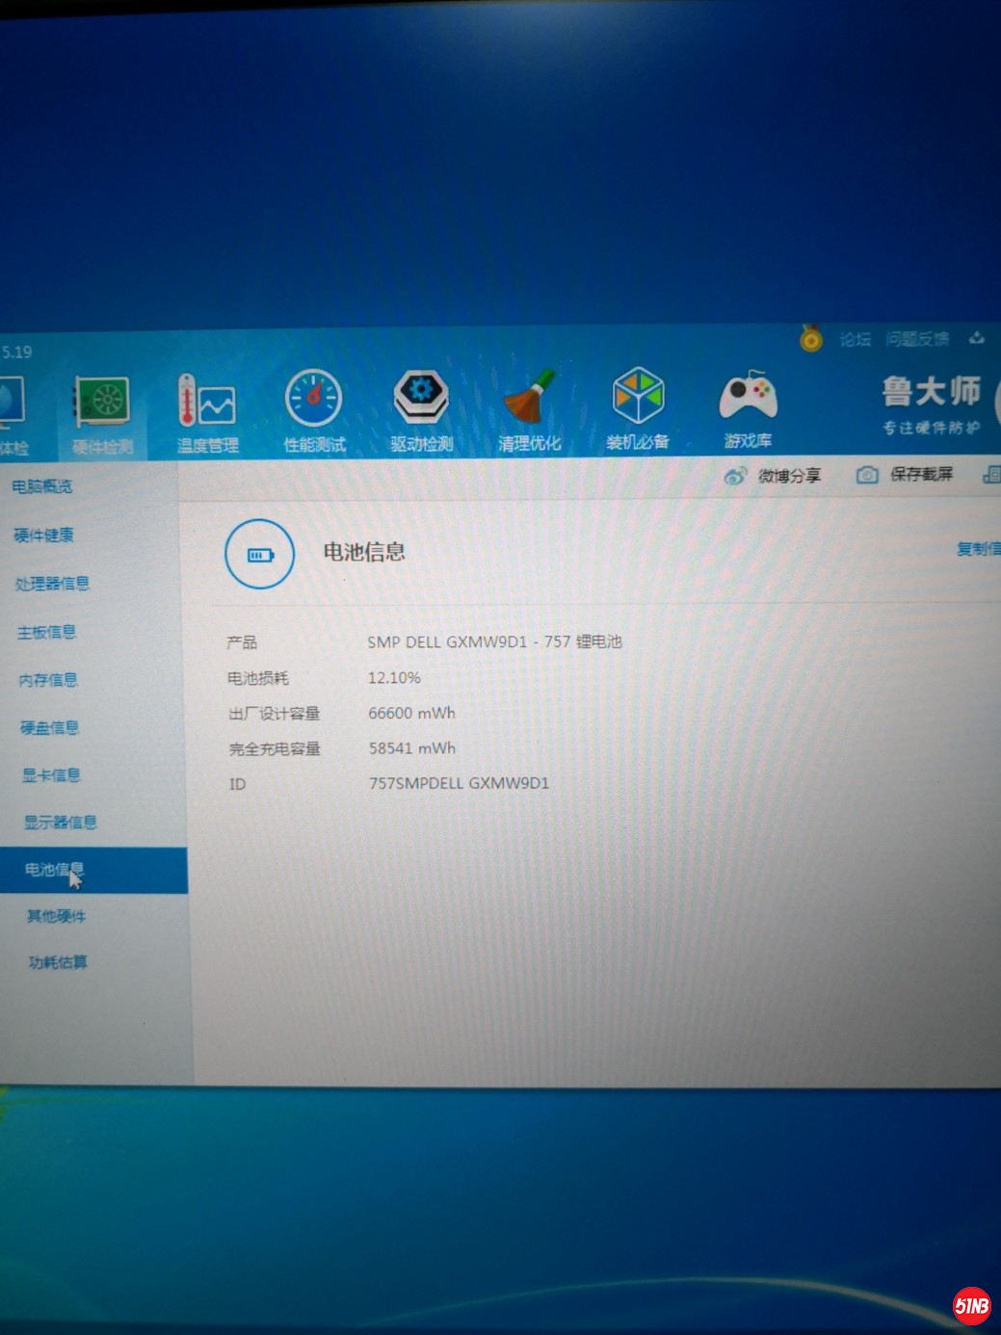This screenshot has height=1335, width=1001.
Task: Open the 游戏库 gamepad icon
Action: (x=748, y=406)
